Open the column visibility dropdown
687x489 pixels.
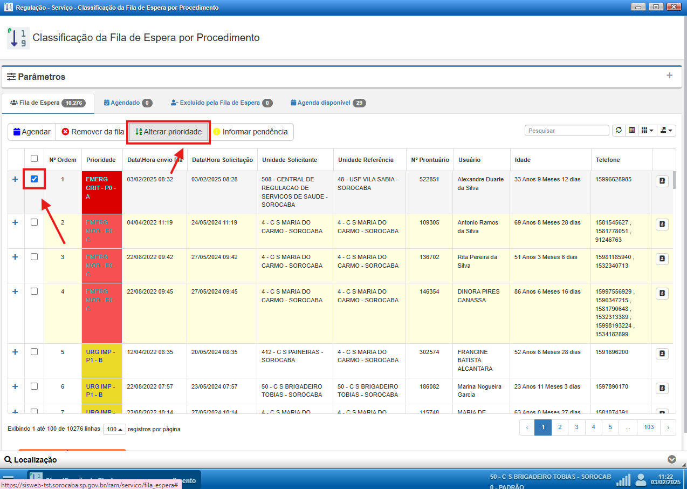point(647,131)
